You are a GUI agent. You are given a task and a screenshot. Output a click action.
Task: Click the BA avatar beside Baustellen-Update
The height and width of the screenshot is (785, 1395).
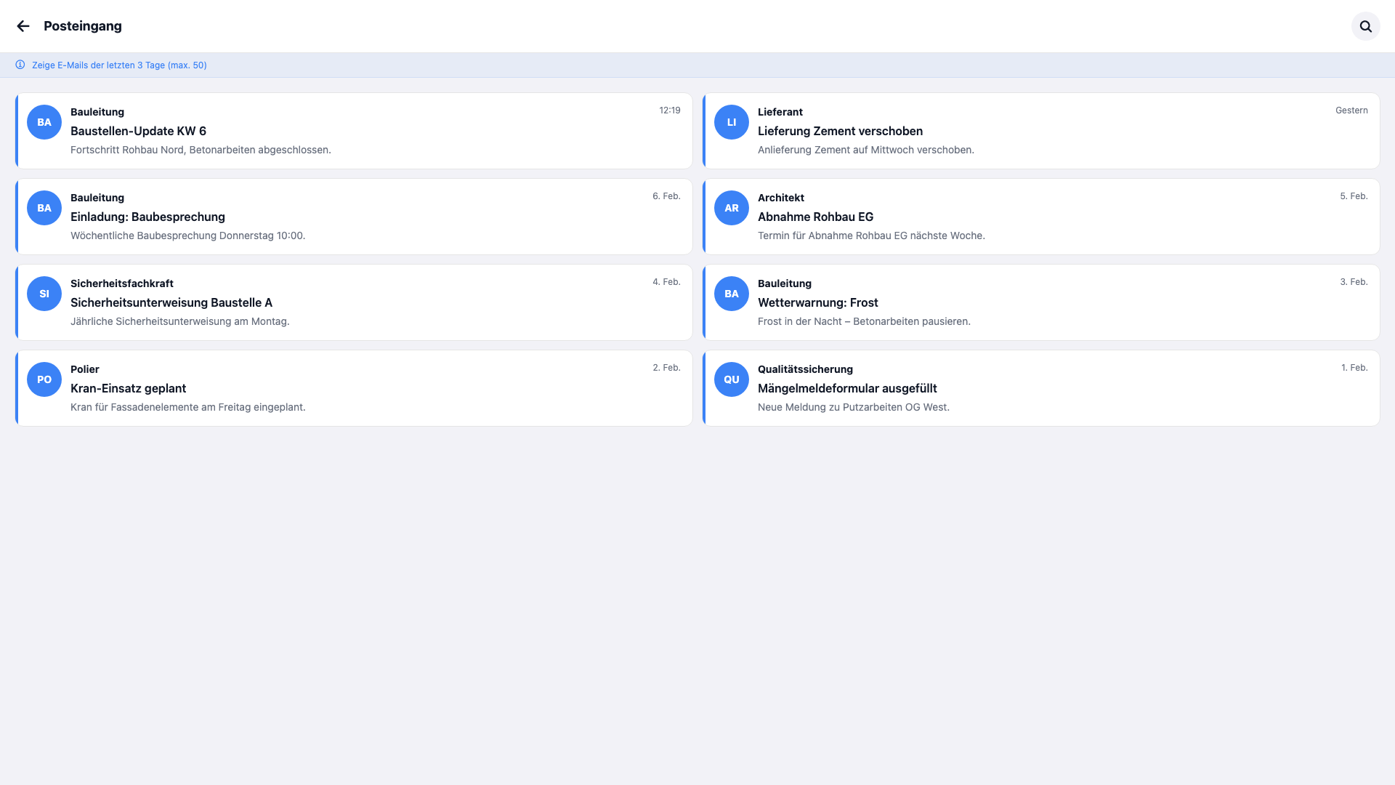44,122
